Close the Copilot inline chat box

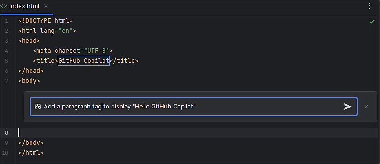click(x=366, y=107)
